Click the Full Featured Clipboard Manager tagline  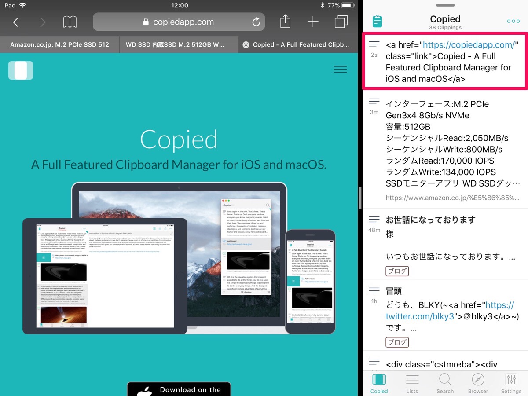tap(179, 165)
